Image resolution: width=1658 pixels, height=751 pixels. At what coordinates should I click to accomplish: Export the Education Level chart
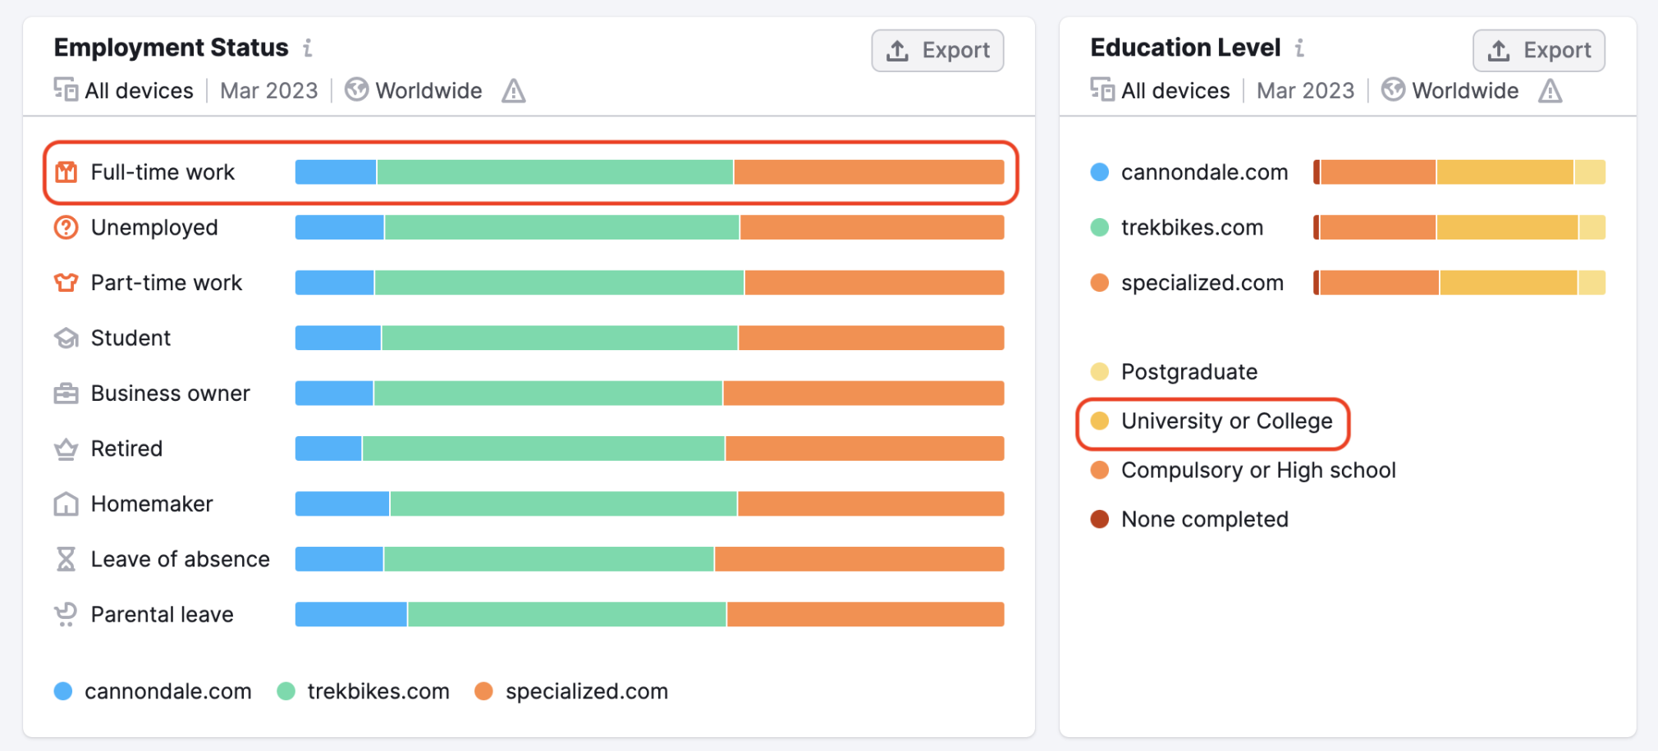(x=1538, y=51)
